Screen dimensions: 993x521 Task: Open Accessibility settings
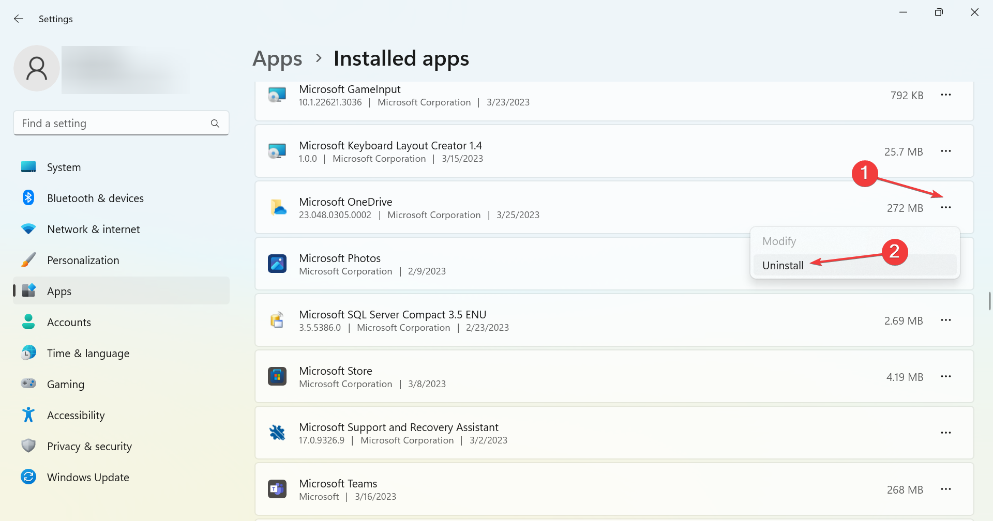121,415
